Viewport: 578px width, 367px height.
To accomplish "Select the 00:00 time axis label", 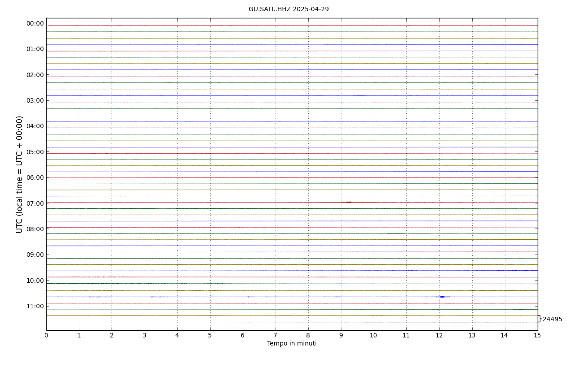I will (x=35, y=23).
